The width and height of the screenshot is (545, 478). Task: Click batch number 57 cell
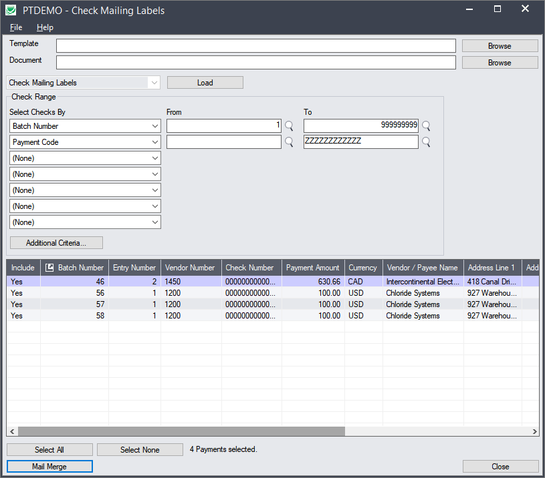click(x=74, y=304)
